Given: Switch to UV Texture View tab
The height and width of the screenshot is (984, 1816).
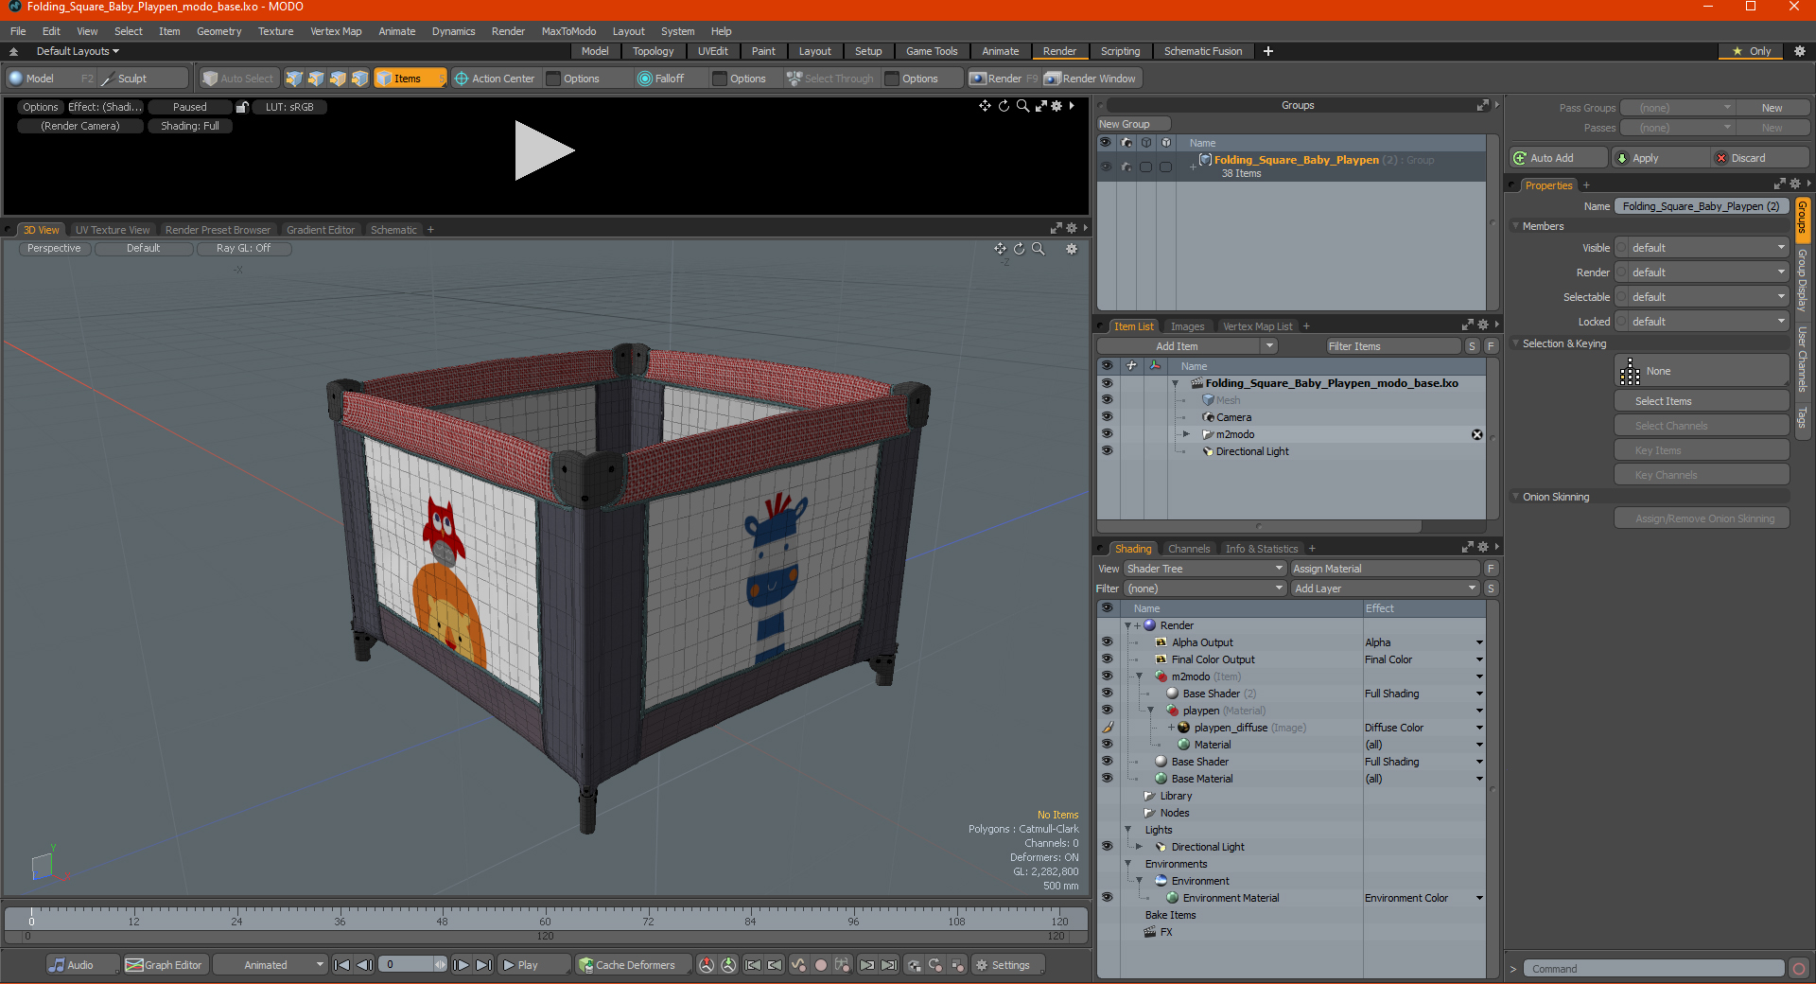Looking at the screenshot, I should (113, 230).
